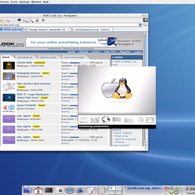Click the Apple logo icon in the panel

click(59, 190)
